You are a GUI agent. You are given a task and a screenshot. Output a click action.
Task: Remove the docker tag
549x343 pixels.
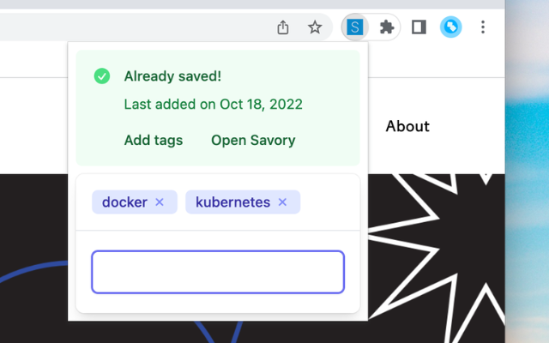coord(160,202)
